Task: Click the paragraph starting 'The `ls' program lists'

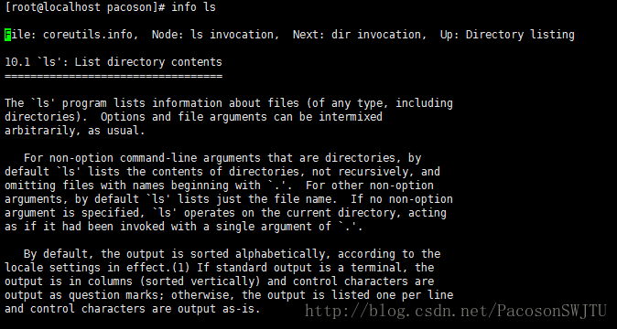Action: 229,117
